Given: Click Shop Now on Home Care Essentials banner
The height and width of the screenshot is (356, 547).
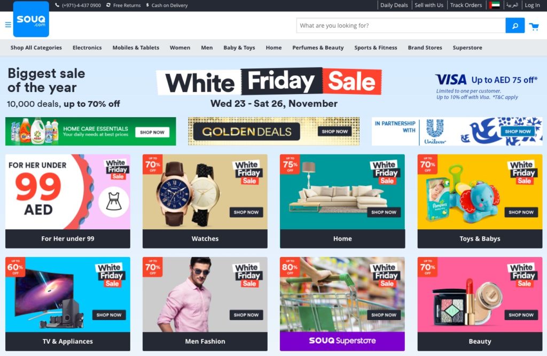Looking at the screenshot, I should tap(152, 132).
